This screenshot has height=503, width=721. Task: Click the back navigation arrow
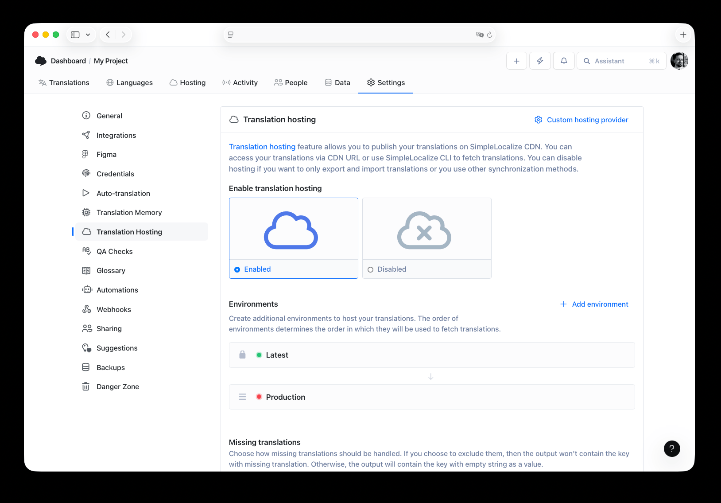click(108, 34)
